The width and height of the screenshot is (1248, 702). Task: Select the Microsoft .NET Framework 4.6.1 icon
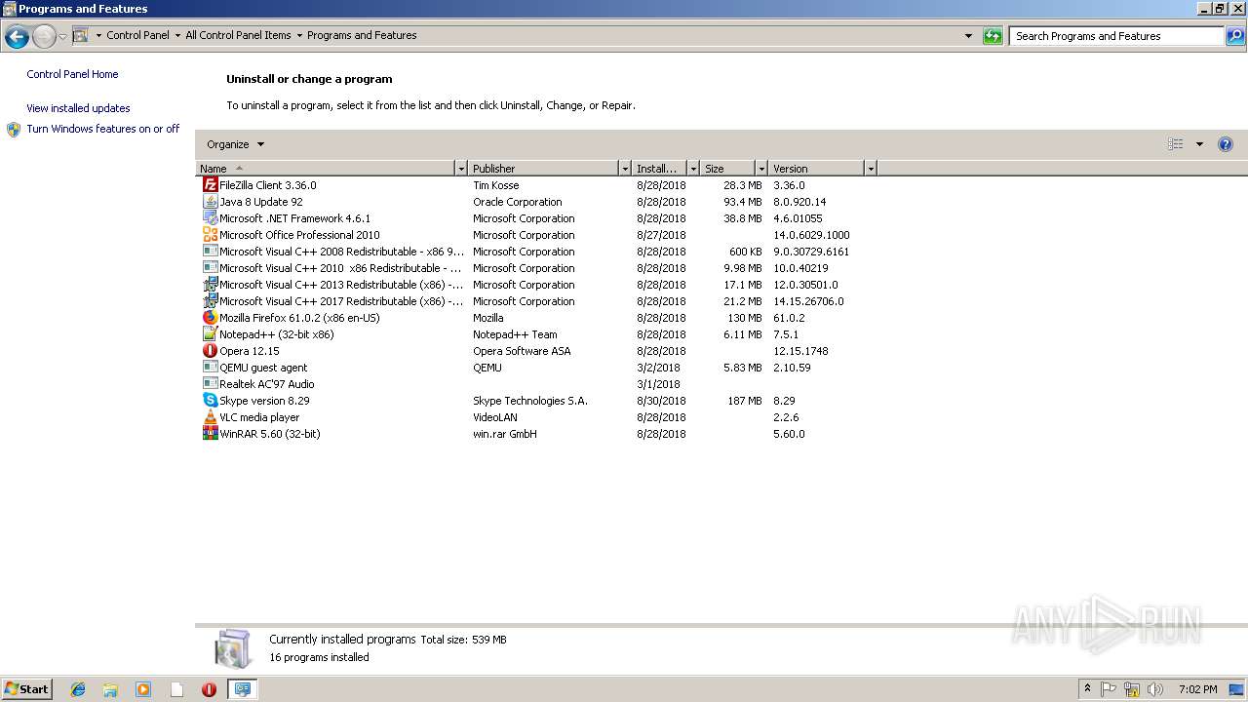210,217
